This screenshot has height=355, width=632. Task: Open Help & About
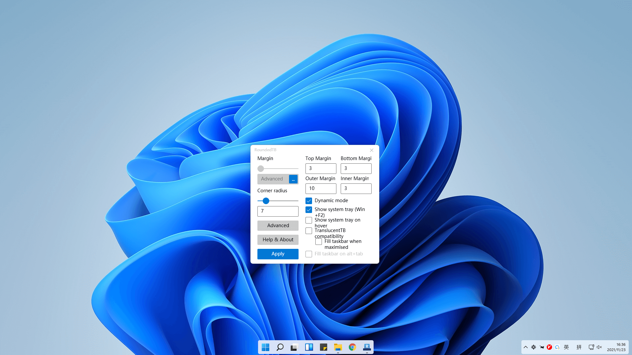pyautogui.click(x=278, y=240)
